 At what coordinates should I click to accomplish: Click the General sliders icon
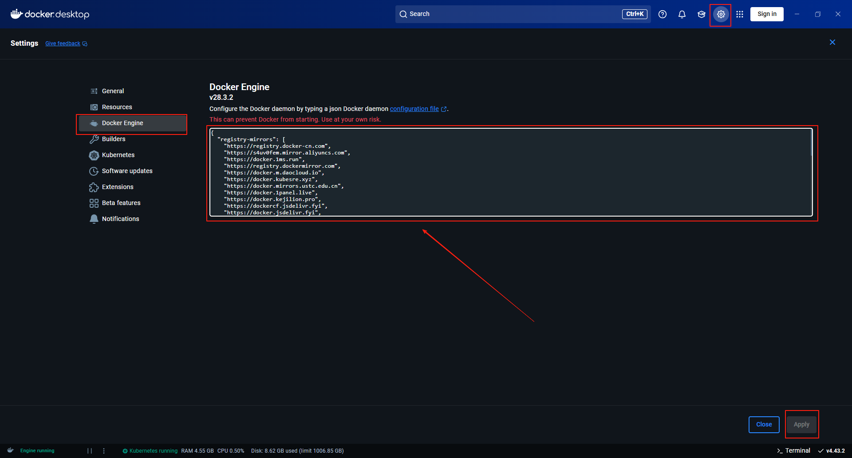point(94,91)
